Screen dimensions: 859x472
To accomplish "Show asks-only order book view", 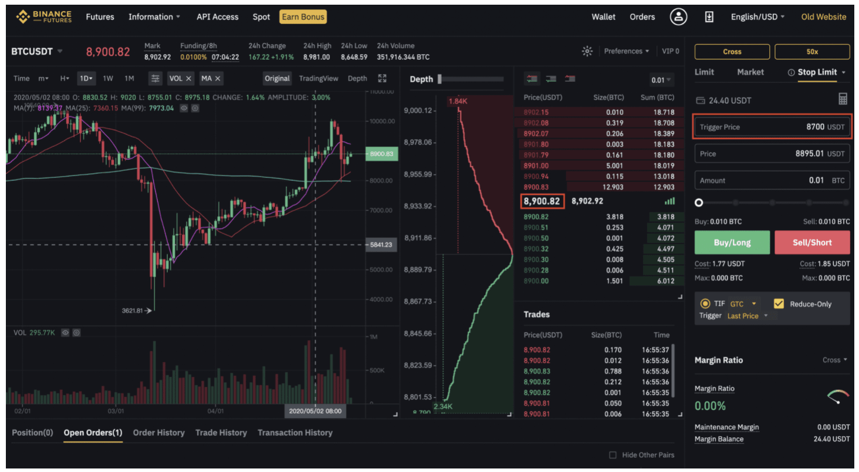I will (570, 78).
